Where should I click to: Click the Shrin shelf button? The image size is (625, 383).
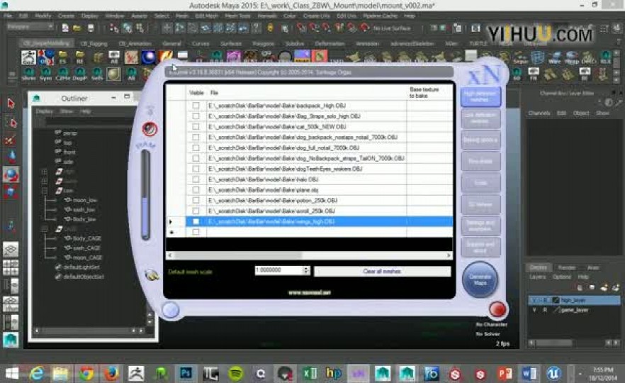point(28,74)
